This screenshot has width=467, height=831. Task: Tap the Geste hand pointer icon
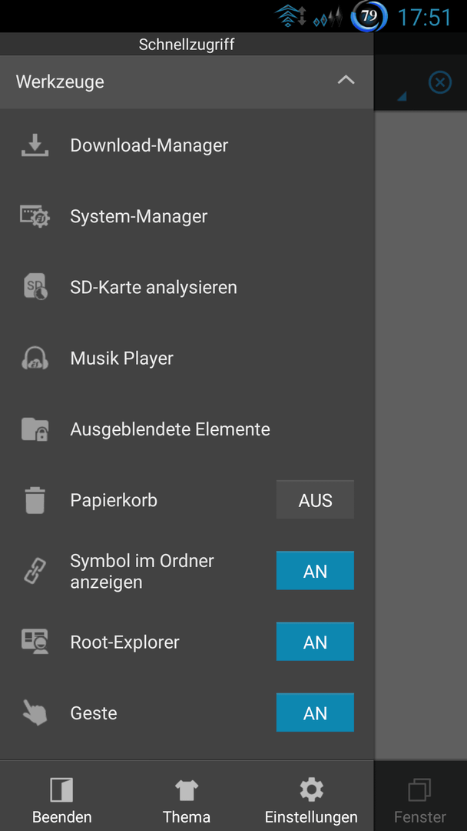pos(35,713)
